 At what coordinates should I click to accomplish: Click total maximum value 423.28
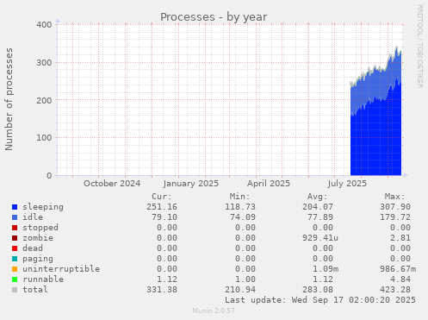(x=395, y=290)
